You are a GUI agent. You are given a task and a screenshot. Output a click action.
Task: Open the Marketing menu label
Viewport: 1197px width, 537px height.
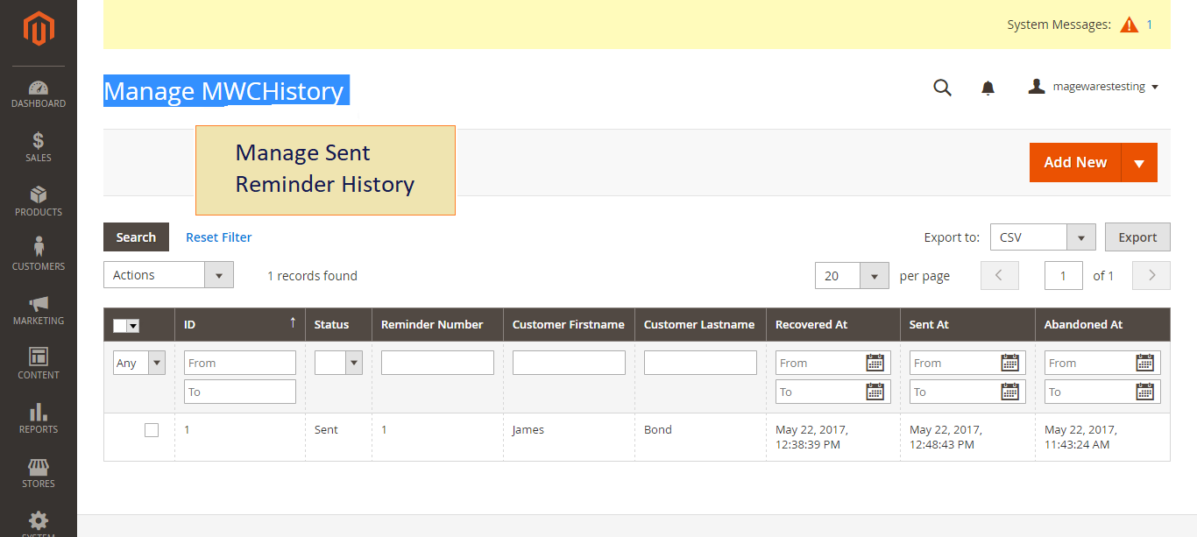(39, 321)
